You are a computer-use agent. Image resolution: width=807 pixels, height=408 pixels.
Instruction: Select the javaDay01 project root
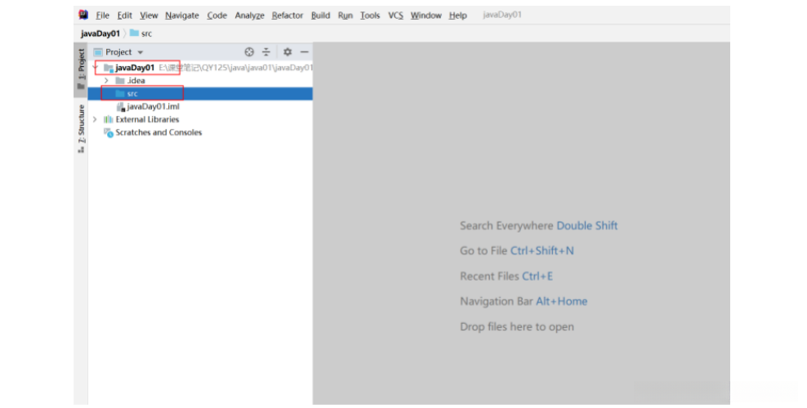tap(135, 67)
